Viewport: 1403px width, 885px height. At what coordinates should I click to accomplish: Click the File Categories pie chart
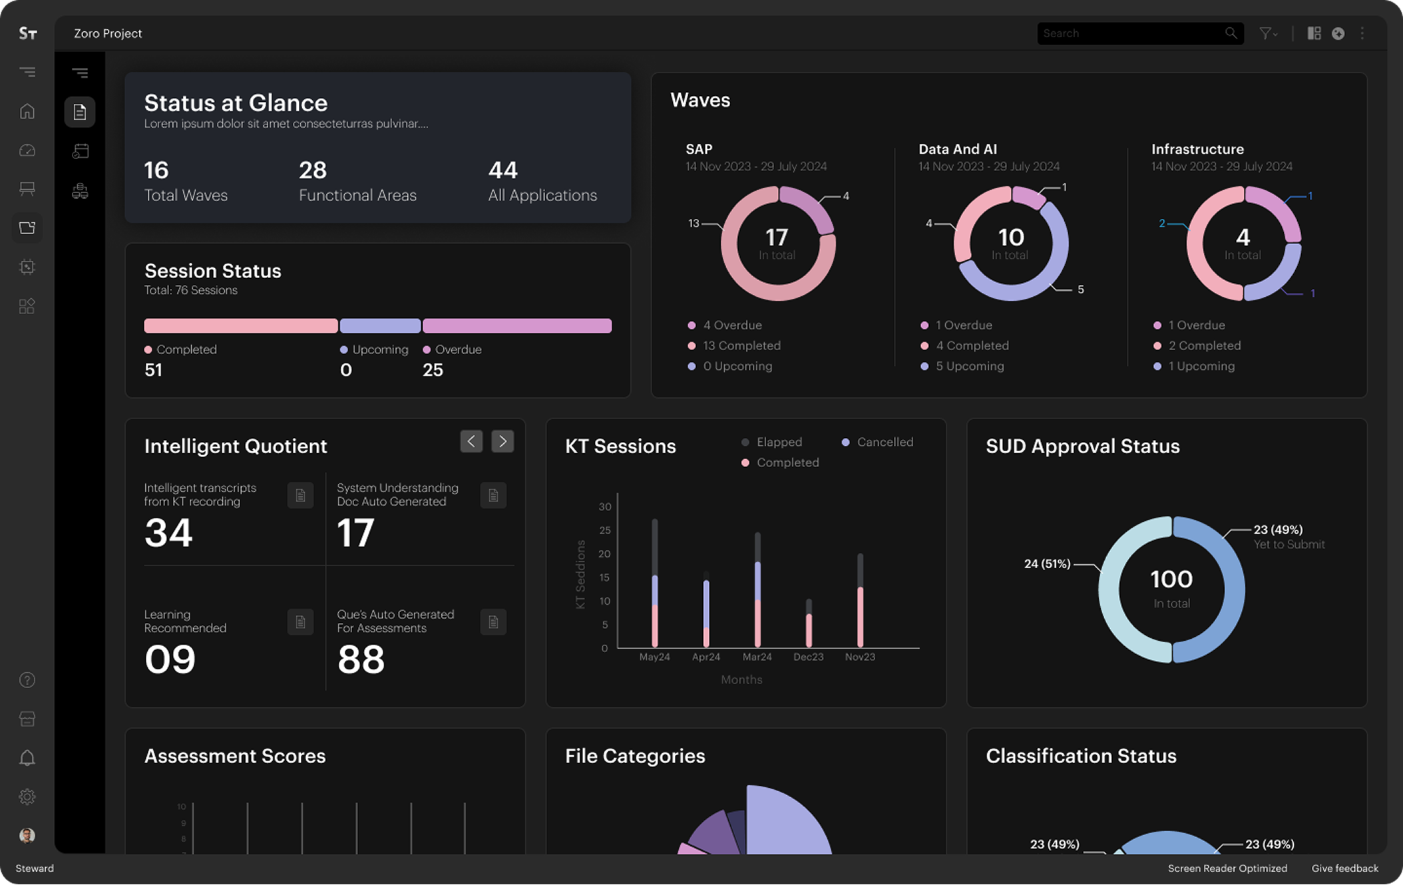755,820
